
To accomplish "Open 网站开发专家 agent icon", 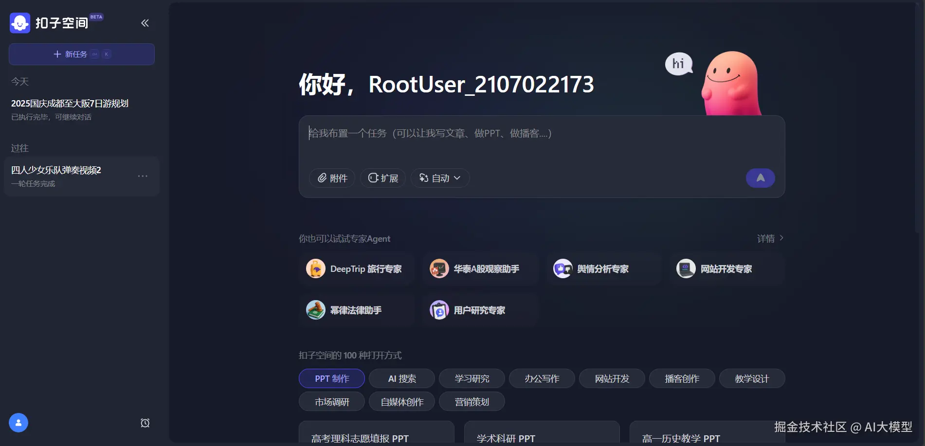I will click(686, 268).
